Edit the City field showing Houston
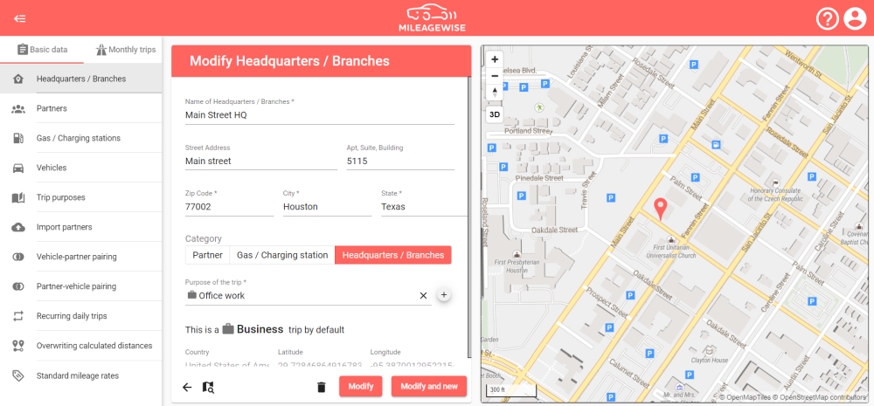 327,207
